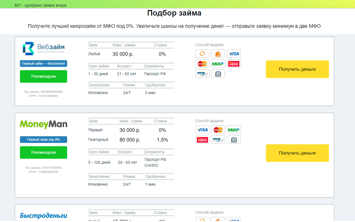The width and height of the screenshot is (355, 222).
Task: Click Золотая Корона icon in MoneyMan card
Action: [202, 140]
